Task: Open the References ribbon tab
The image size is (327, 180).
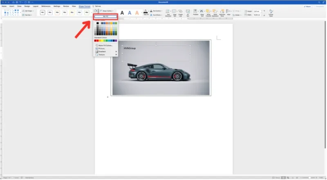Action: pyautogui.click(x=46, y=6)
